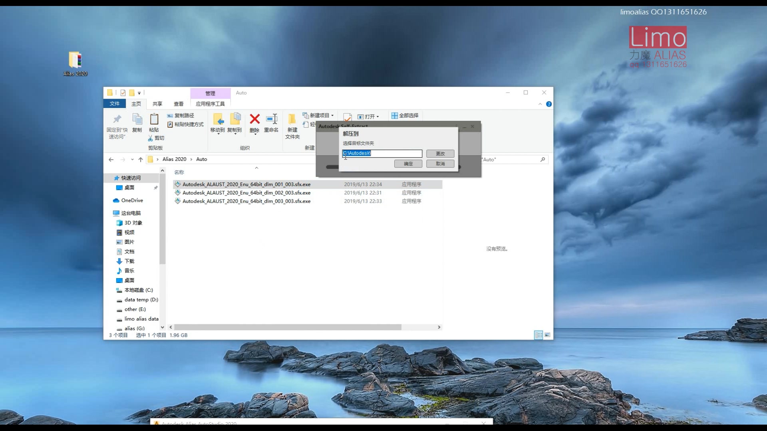This screenshot has height=431, width=767.
Task: Click Alias 2020 in the address breadcrumb
Action: [174, 159]
